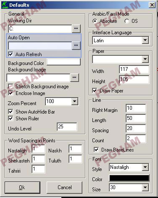Toggle the Draw BaseLines checkbox
Screen dimensions: 158x198
pos(96,150)
